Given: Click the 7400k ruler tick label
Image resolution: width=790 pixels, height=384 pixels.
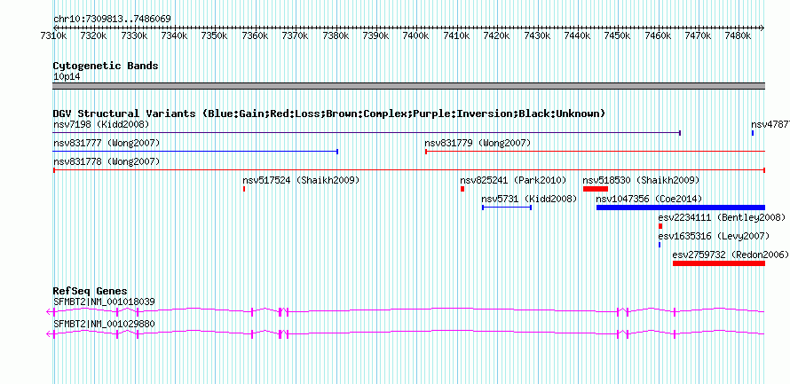Looking at the screenshot, I should (415, 35).
